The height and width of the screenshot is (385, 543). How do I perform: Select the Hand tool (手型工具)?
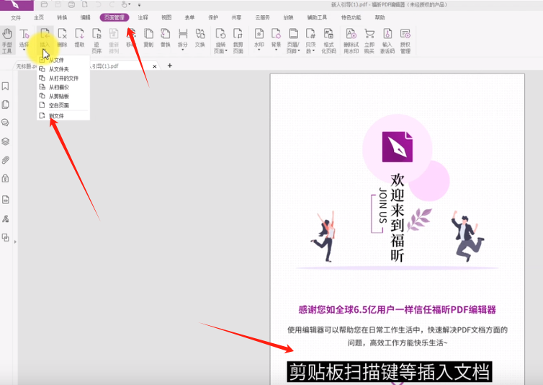(x=7, y=40)
